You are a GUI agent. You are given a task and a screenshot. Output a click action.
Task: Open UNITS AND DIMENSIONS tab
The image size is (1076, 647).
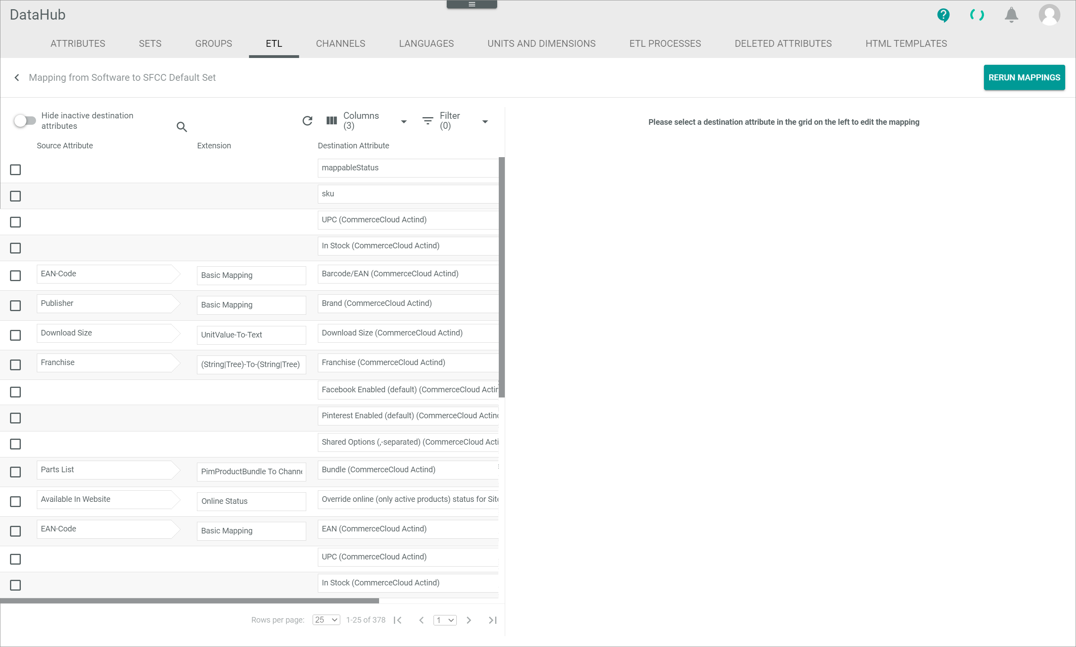[541, 44]
